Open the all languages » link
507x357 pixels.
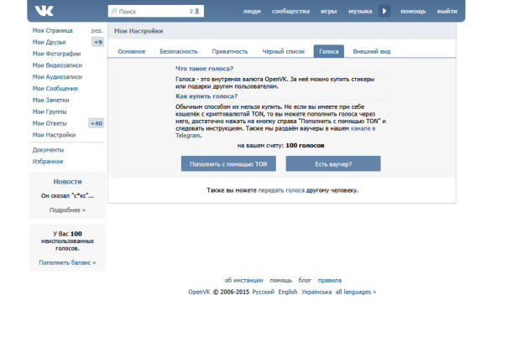click(356, 292)
